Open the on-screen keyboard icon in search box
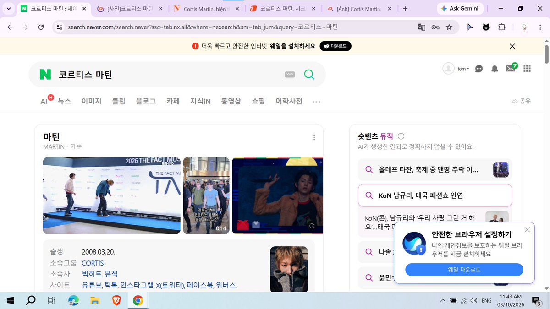550x309 pixels. click(x=290, y=75)
